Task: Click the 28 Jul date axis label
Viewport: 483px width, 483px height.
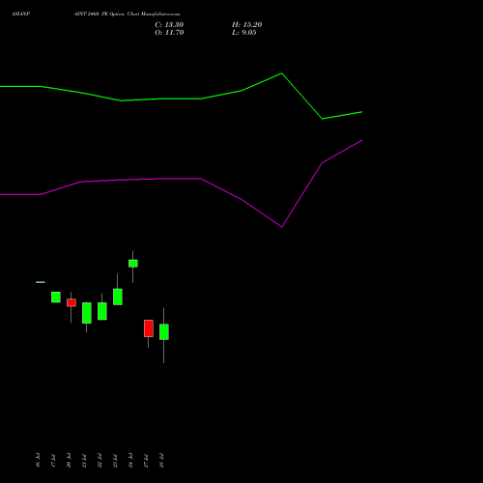Action: pos(161,460)
